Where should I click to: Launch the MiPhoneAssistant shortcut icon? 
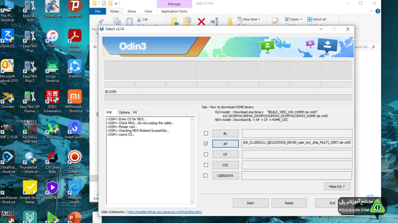pos(75,102)
